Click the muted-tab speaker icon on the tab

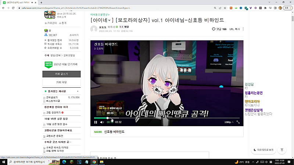point(32,3)
